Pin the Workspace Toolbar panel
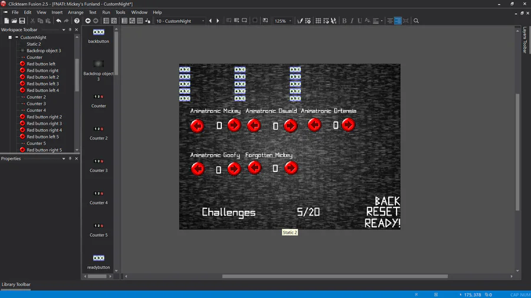531x298 pixels. point(70,29)
